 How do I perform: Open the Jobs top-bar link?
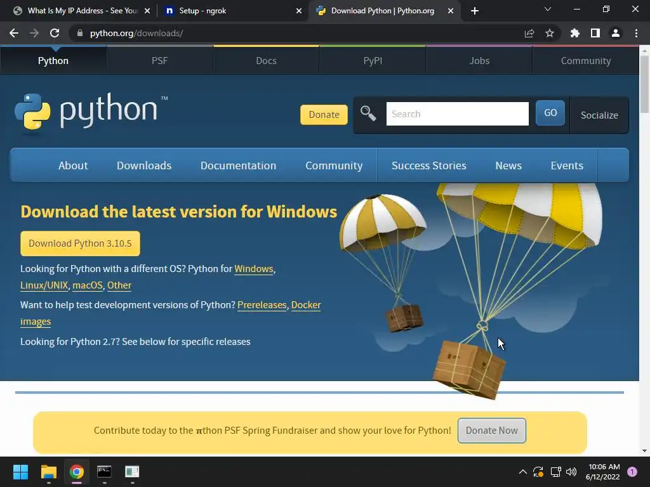[479, 60]
